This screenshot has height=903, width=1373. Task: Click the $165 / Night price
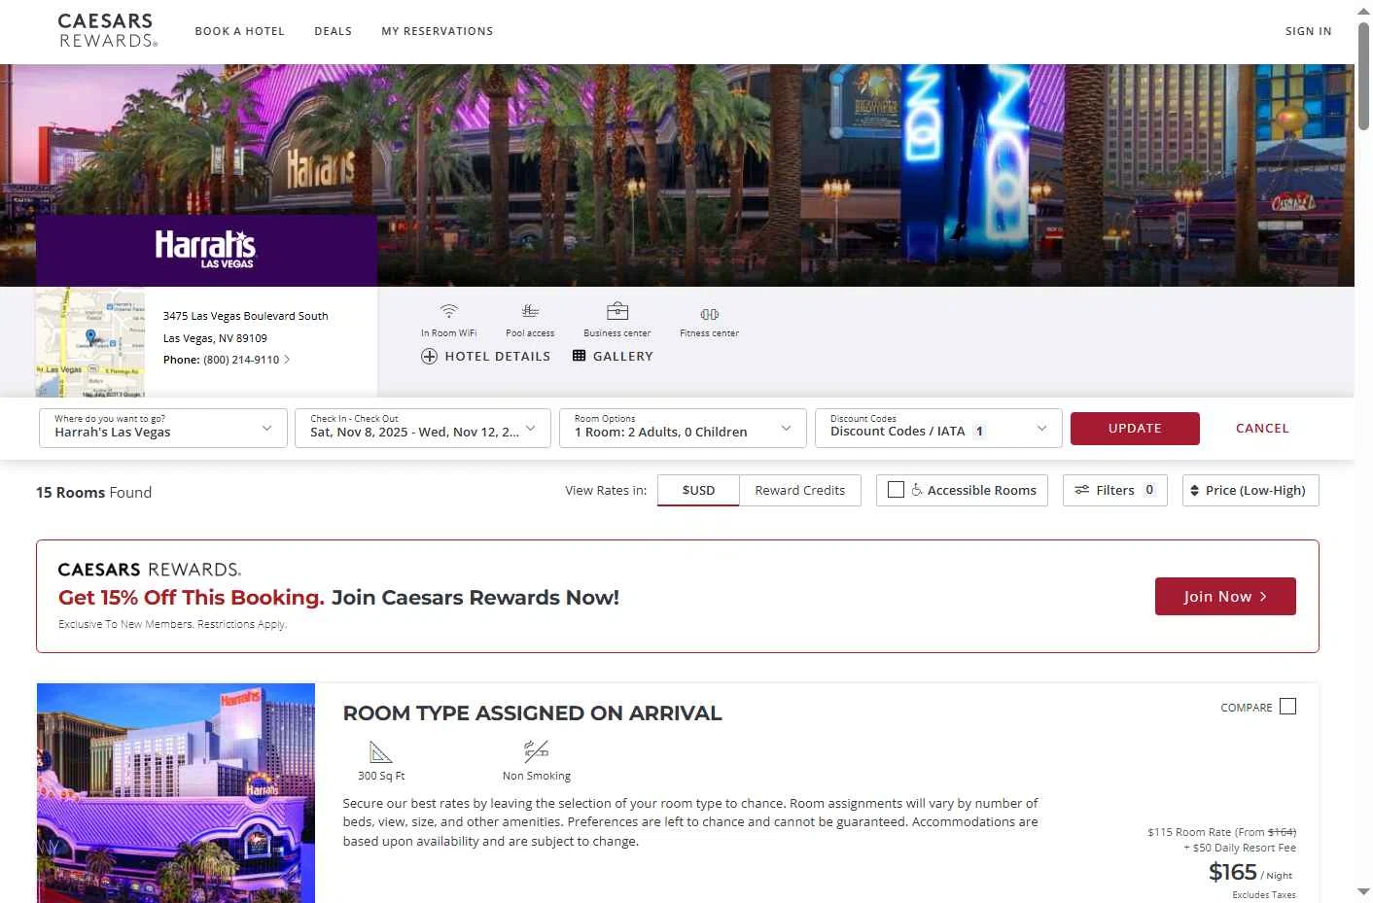pos(1250,873)
